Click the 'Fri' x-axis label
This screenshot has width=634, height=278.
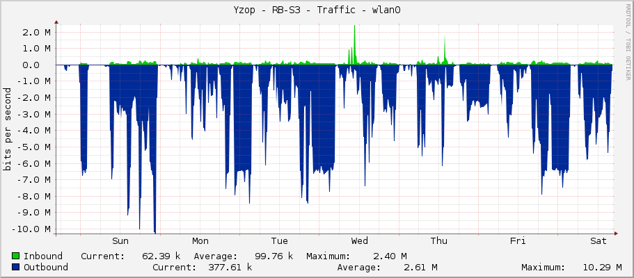518,241
